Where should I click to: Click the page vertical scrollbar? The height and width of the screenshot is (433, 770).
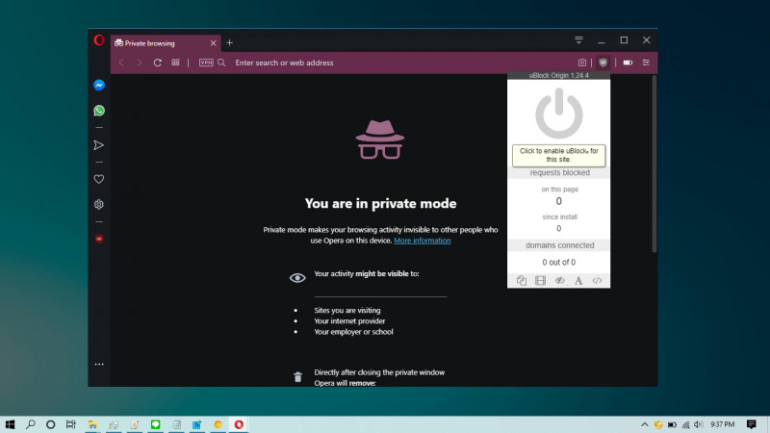[654, 165]
